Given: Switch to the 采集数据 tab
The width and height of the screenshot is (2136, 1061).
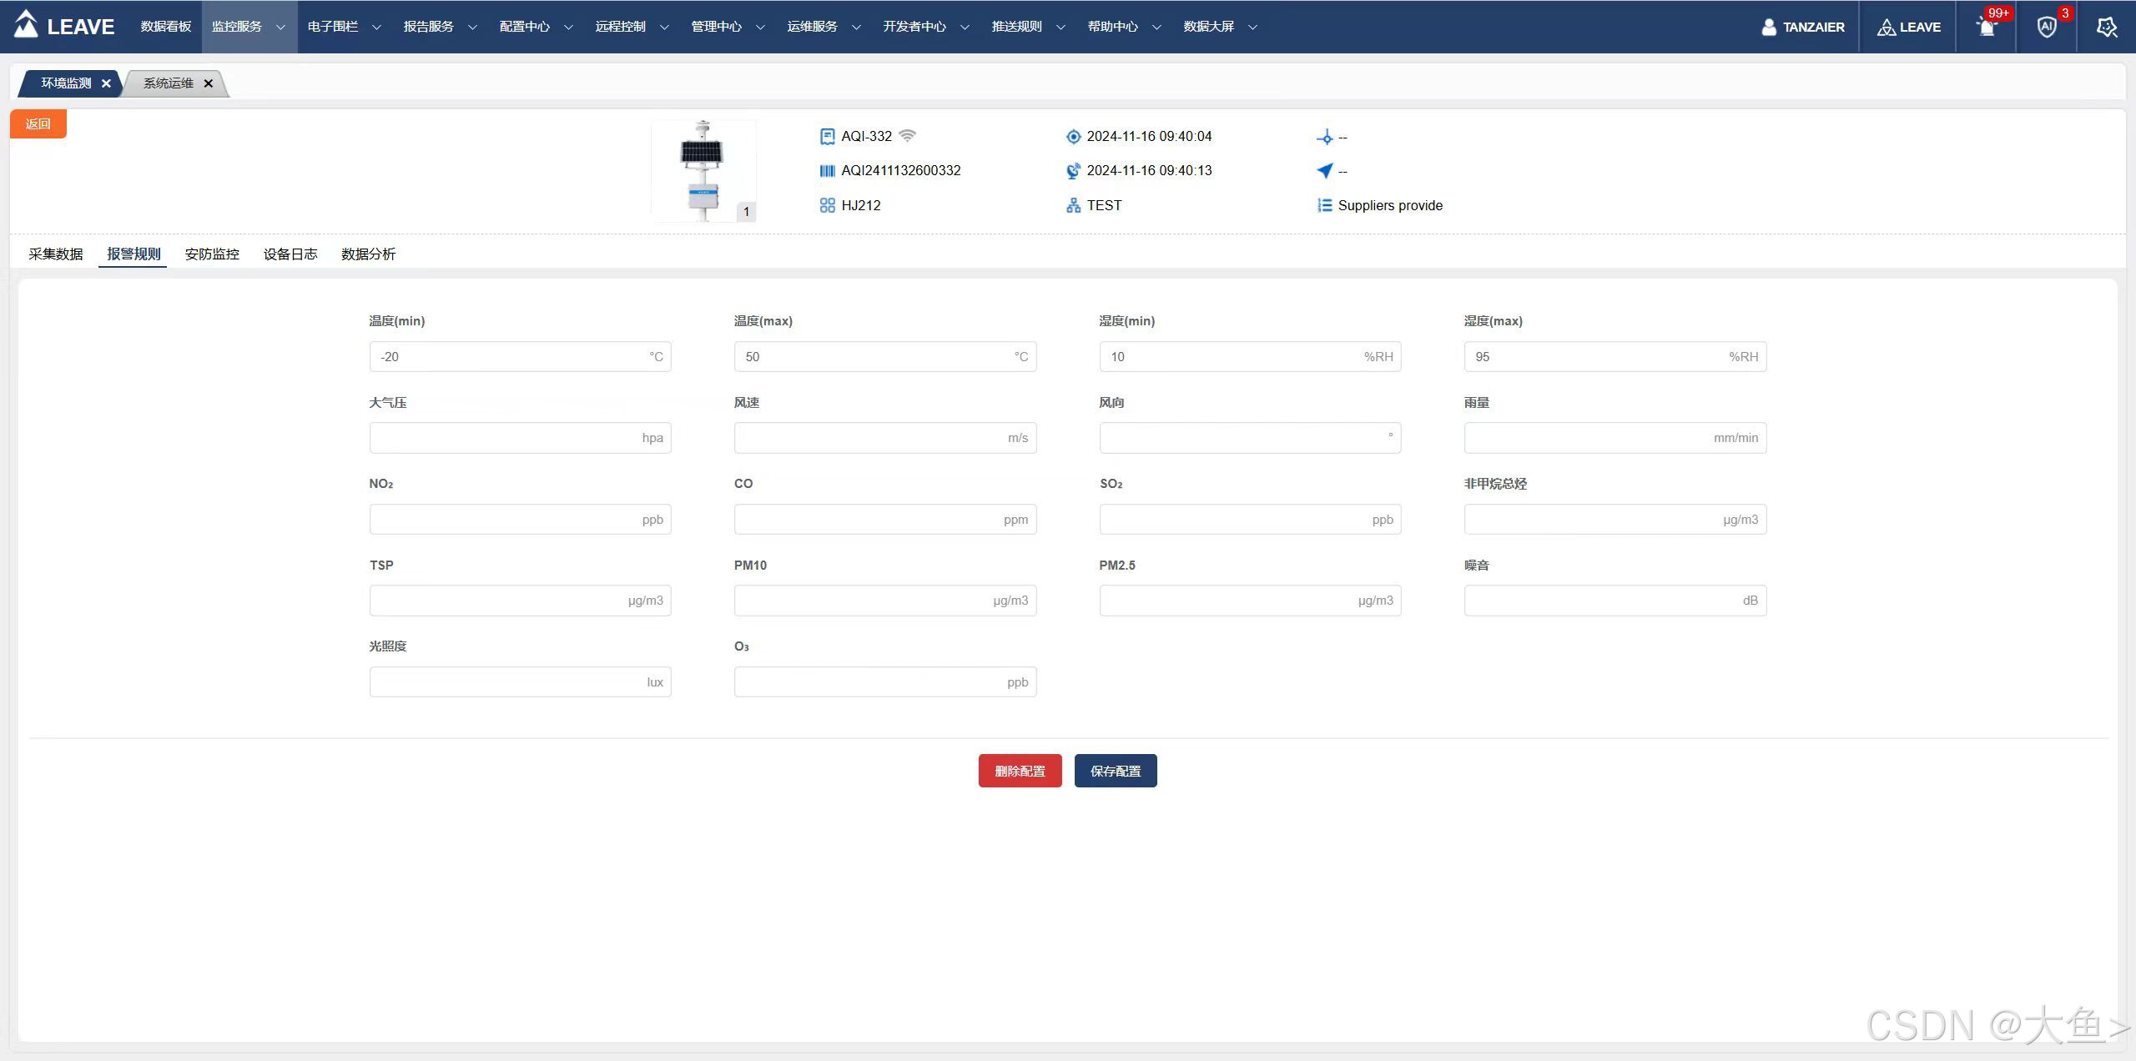Looking at the screenshot, I should click(x=56, y=254).
